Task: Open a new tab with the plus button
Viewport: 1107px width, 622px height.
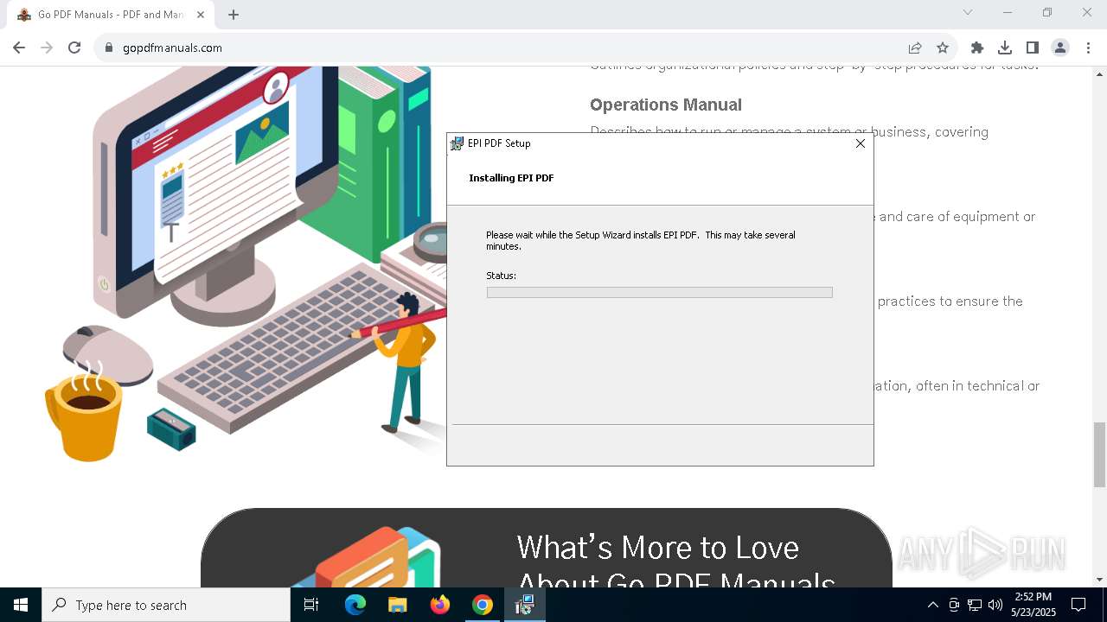Action: click(x=234, y=15)
